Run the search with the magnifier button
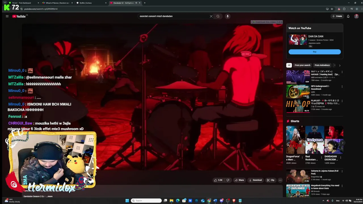Viewport: 363px width, 204px height. [x=218, y=16]
